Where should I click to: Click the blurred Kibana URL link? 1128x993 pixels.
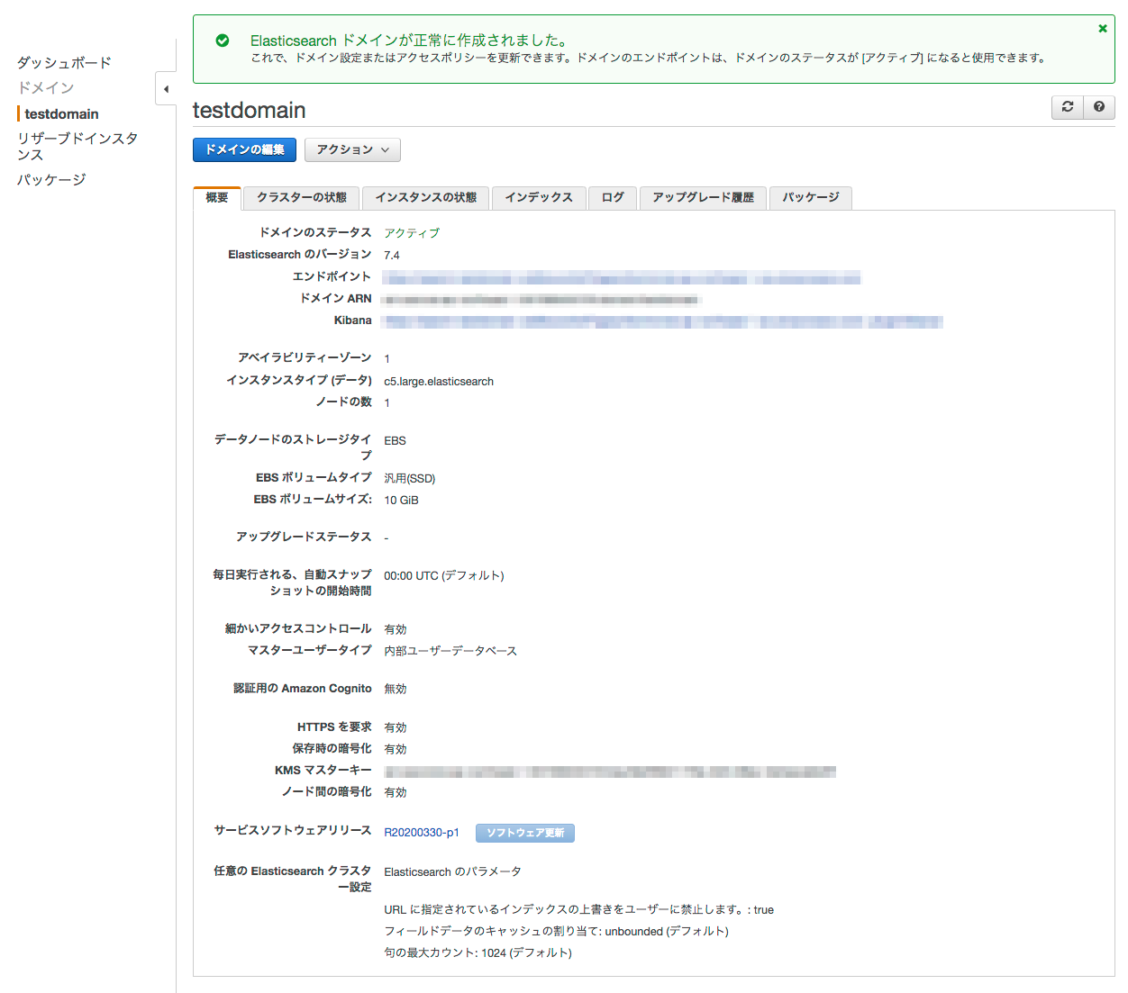tap(662, 321)
